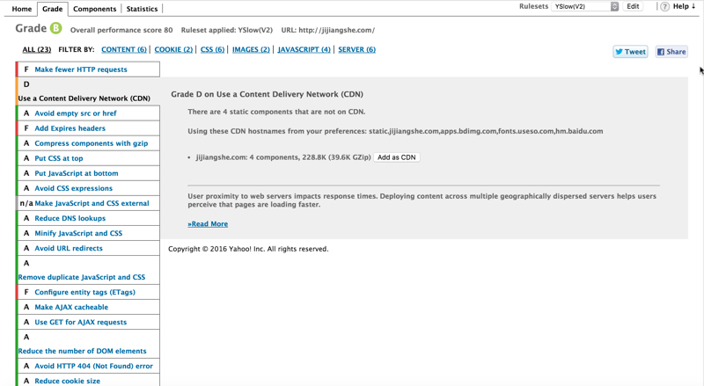
Task: Open the Home tab
Action: point(22,9)
